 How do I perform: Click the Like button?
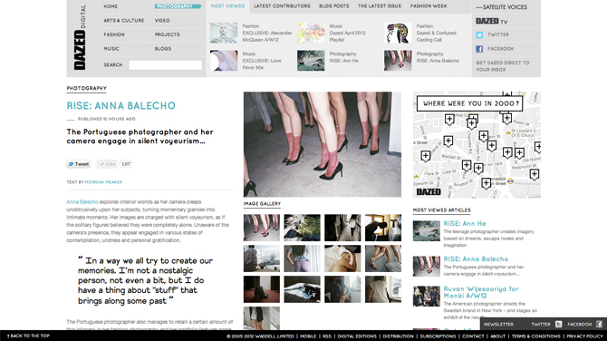107,164
